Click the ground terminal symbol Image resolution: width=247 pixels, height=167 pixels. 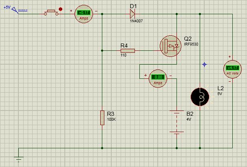(18, 158)
